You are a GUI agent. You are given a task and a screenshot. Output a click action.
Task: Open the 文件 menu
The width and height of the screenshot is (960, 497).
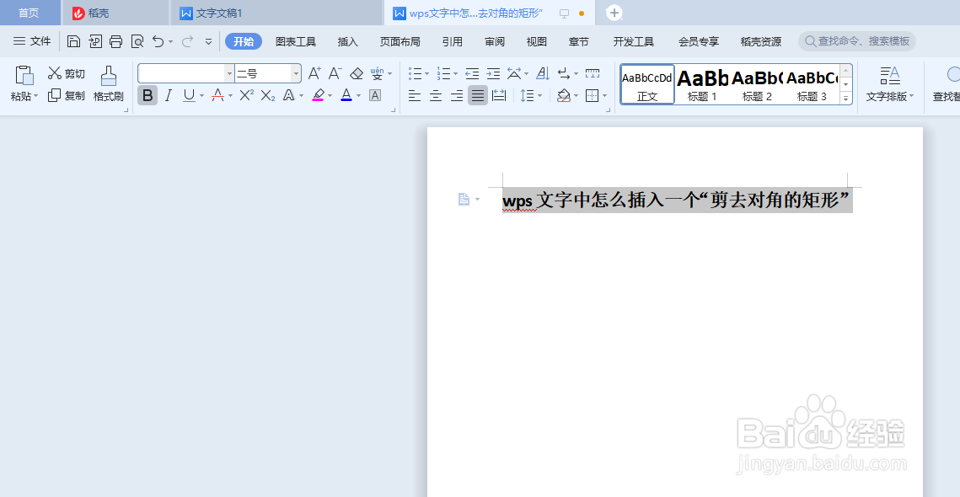pos(32,41)
